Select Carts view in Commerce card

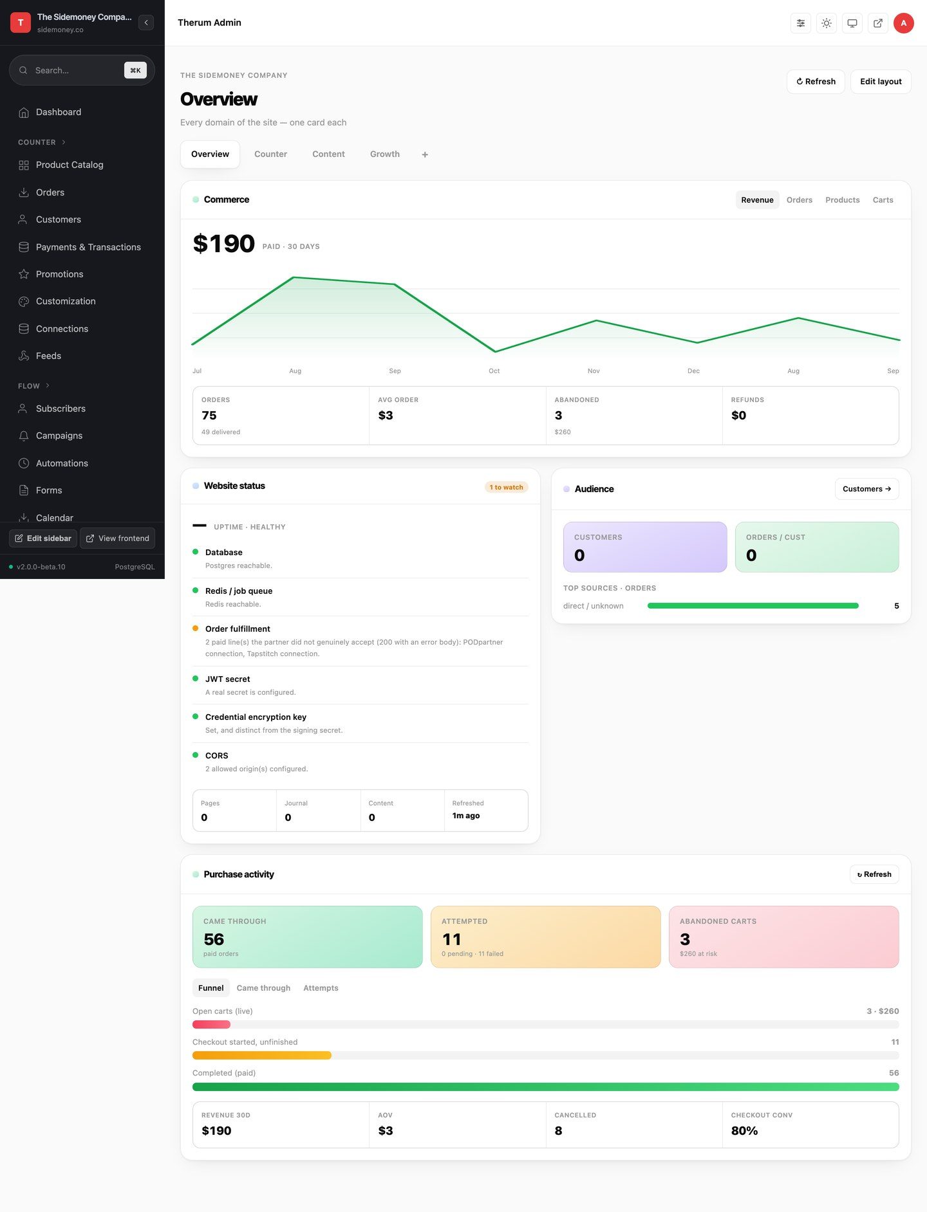(x=883, y=200)
